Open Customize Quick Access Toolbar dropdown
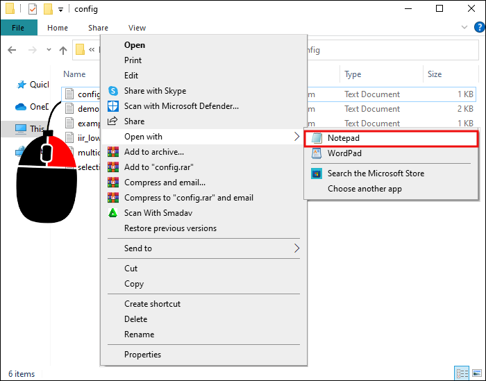The width and height of the screenshot is (486, 381). click(x=61, y=10)
